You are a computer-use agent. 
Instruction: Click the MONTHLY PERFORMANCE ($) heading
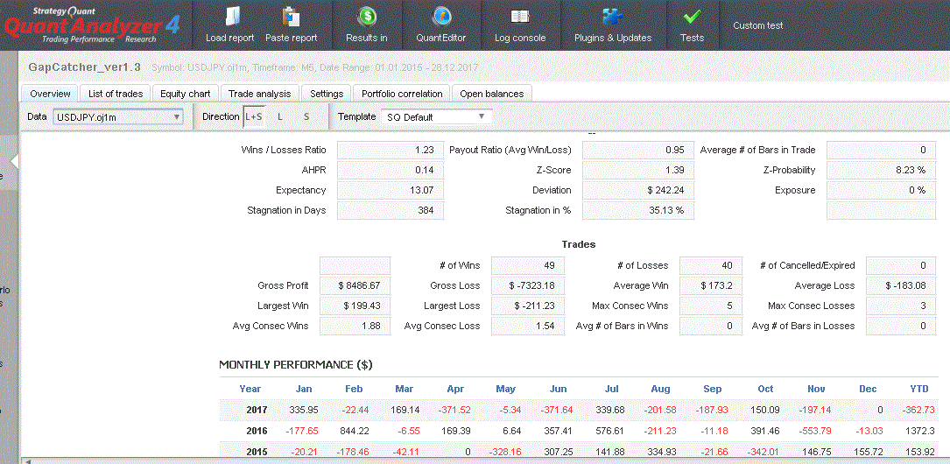click(x=296, y=365)
